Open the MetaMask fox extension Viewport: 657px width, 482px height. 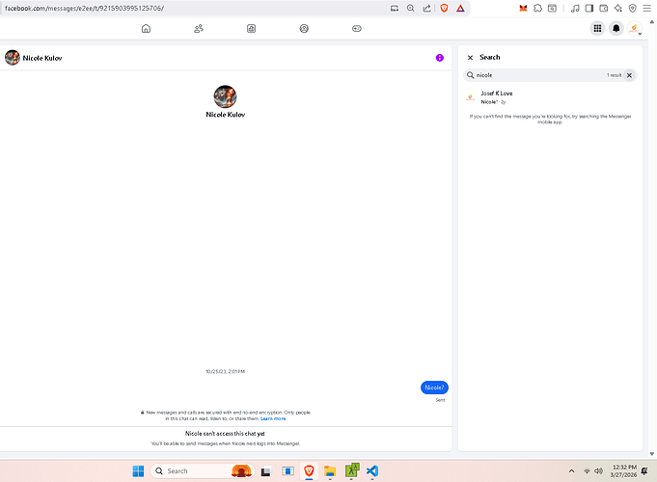(x=524, y=8)
